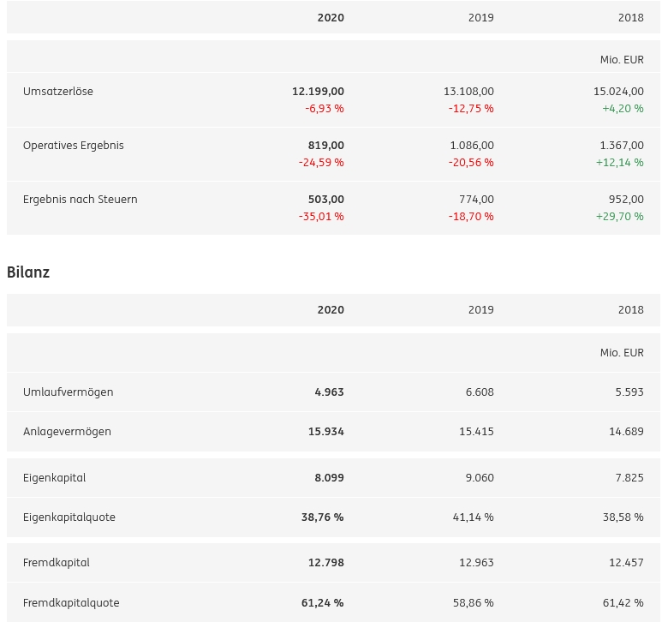Select the Fremdkapital row label

(57, 563)
